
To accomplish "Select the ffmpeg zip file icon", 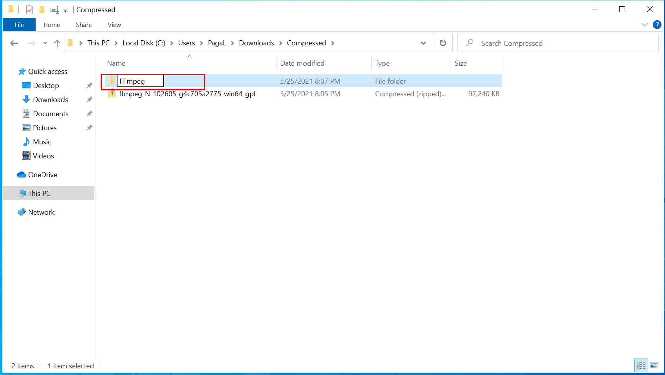I will tap(112, 94).
